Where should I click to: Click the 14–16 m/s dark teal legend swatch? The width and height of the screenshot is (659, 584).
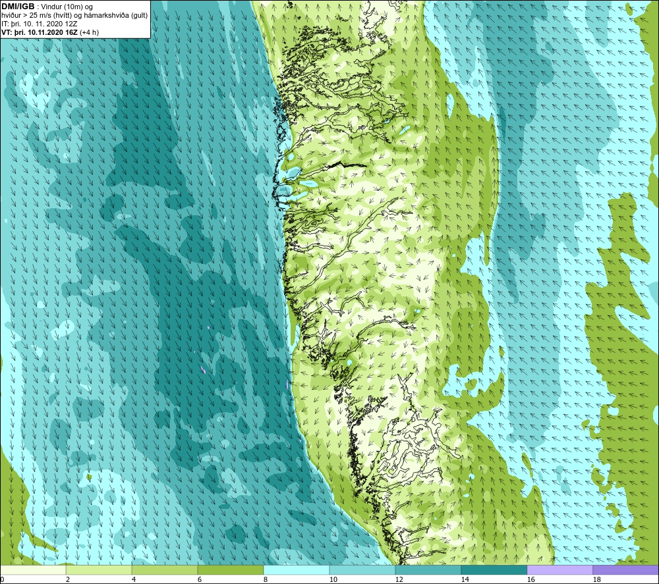(494, 570)
